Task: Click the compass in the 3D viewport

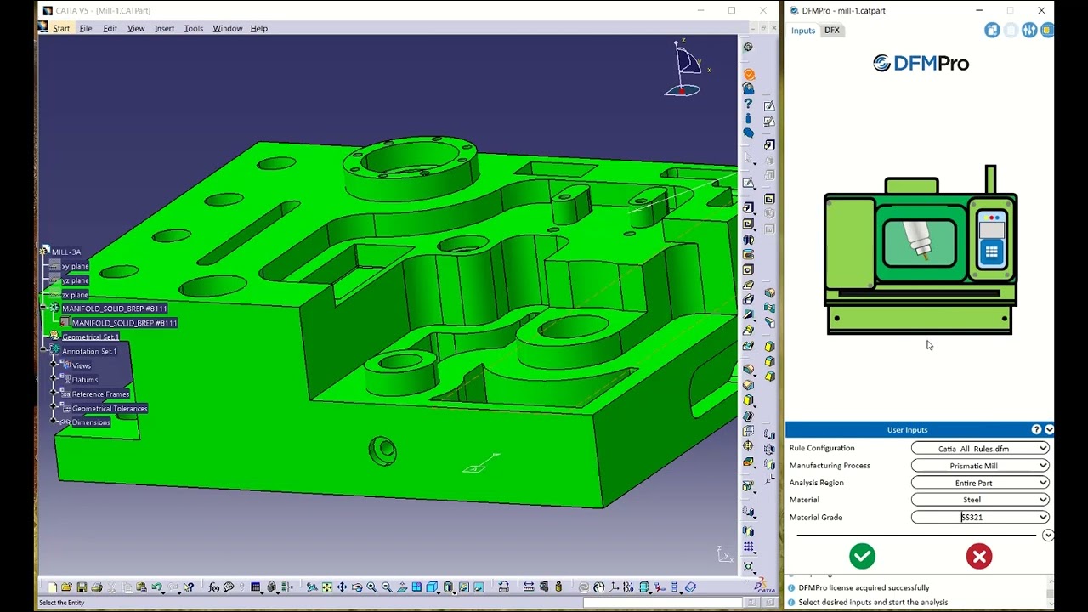Action: coord(687,68)
